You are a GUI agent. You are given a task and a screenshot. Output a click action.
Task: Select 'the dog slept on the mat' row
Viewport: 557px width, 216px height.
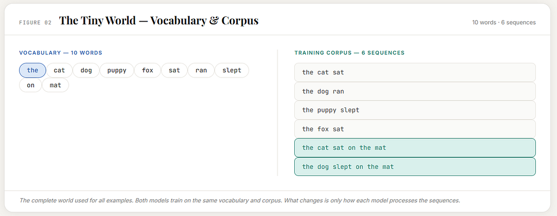click(415, 167)
